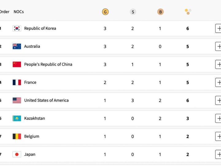Expand the France row with plus button

[218, 82]
